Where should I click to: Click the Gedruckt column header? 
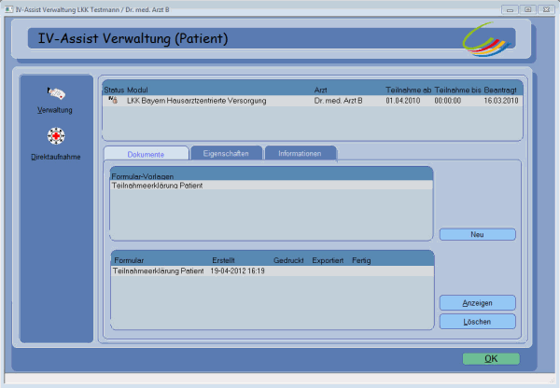tap(288, 260)
